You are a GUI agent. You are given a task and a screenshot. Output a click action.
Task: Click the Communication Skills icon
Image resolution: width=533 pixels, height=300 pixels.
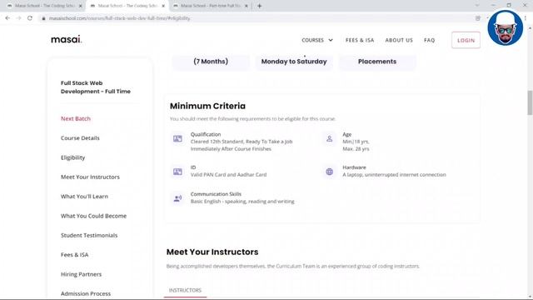coord(177,198)
